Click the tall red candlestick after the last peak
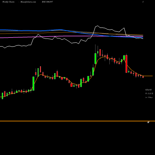155x155 pixels. [x=126, y=64]
